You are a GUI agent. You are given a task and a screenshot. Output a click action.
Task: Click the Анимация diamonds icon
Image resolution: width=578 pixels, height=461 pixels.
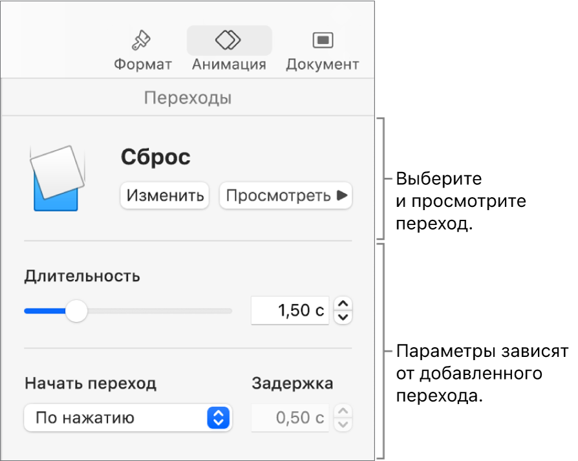pyautogui.click(x=228, y=40)
